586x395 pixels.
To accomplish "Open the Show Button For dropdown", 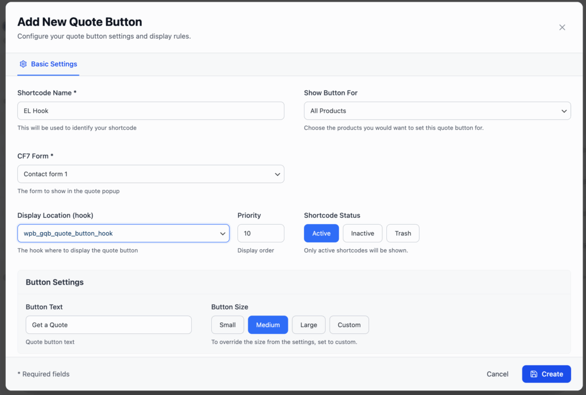I will tap(437, 111).
